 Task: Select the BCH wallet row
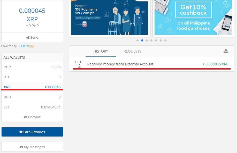(x=32, y=97)
